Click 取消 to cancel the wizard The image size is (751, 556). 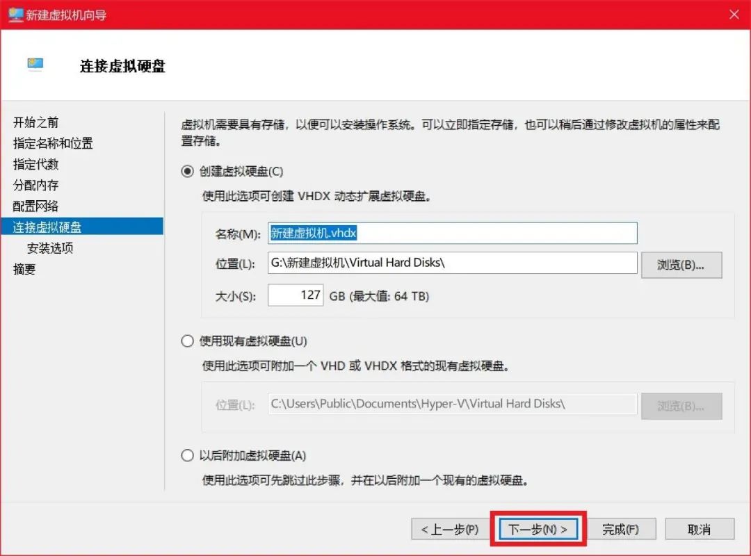(x=700, y=529)
